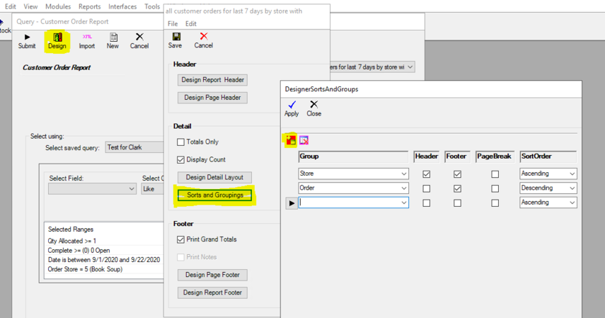Viewport: 605px width, 318px height.
Task: Click the SortOrder column header
Action: 548,157
